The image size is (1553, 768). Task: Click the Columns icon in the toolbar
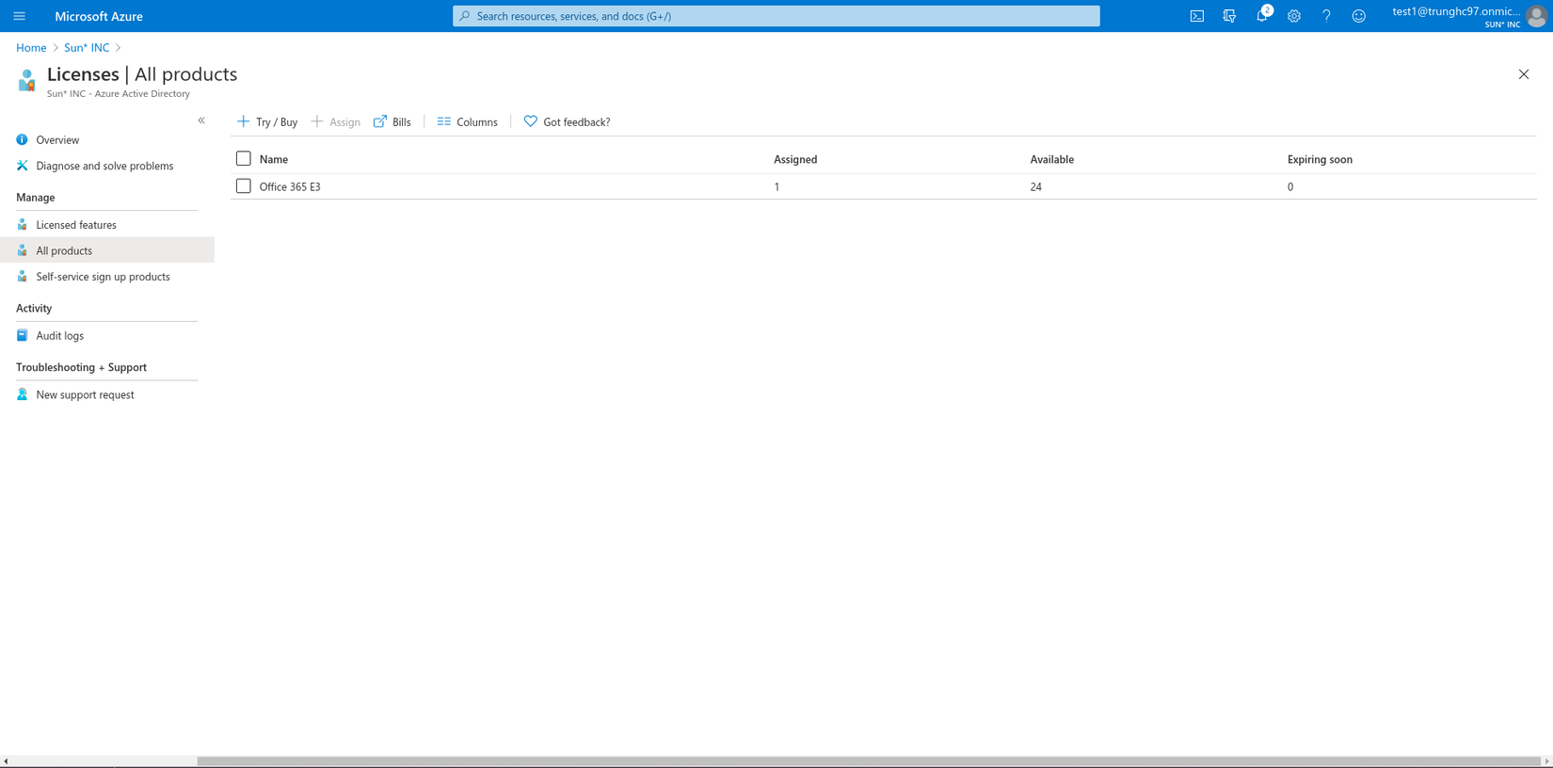coord(444,121)
